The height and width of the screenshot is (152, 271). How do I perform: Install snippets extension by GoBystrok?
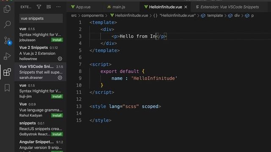coord(57,134)
